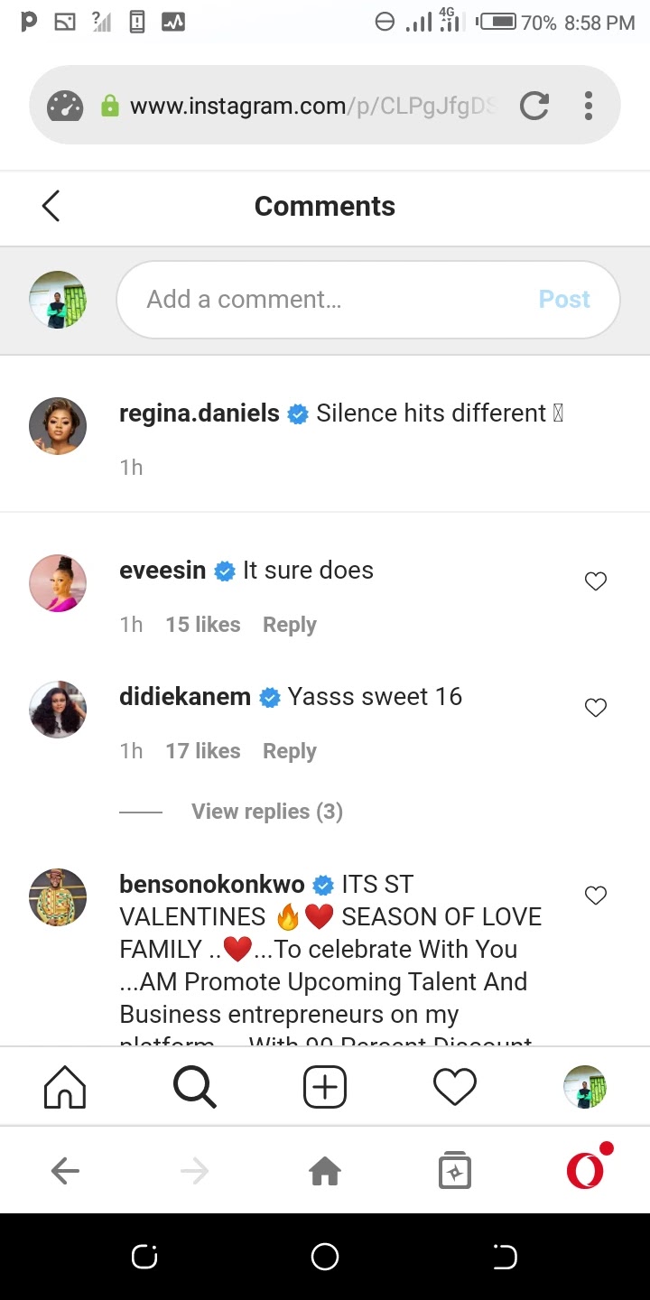Open the browser three-dot menu
This screenshot has height=1300, width=650.
coord(589,107)
